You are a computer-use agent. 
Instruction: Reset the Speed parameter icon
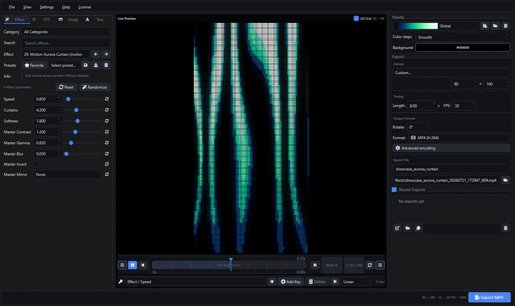106,99
